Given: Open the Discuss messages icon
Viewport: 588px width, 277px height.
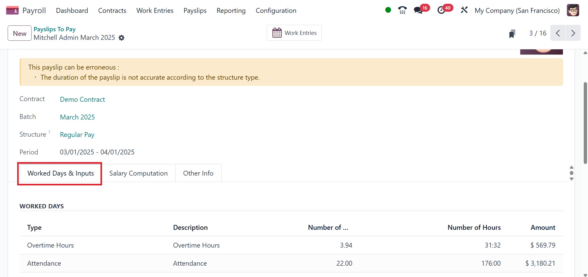Looking at the screenshot, I should [x=418, y=10].
